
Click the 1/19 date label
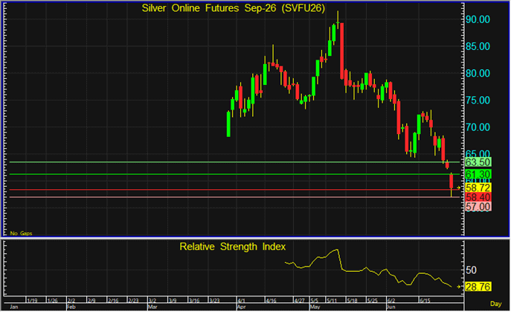click(x=32, y=300)
